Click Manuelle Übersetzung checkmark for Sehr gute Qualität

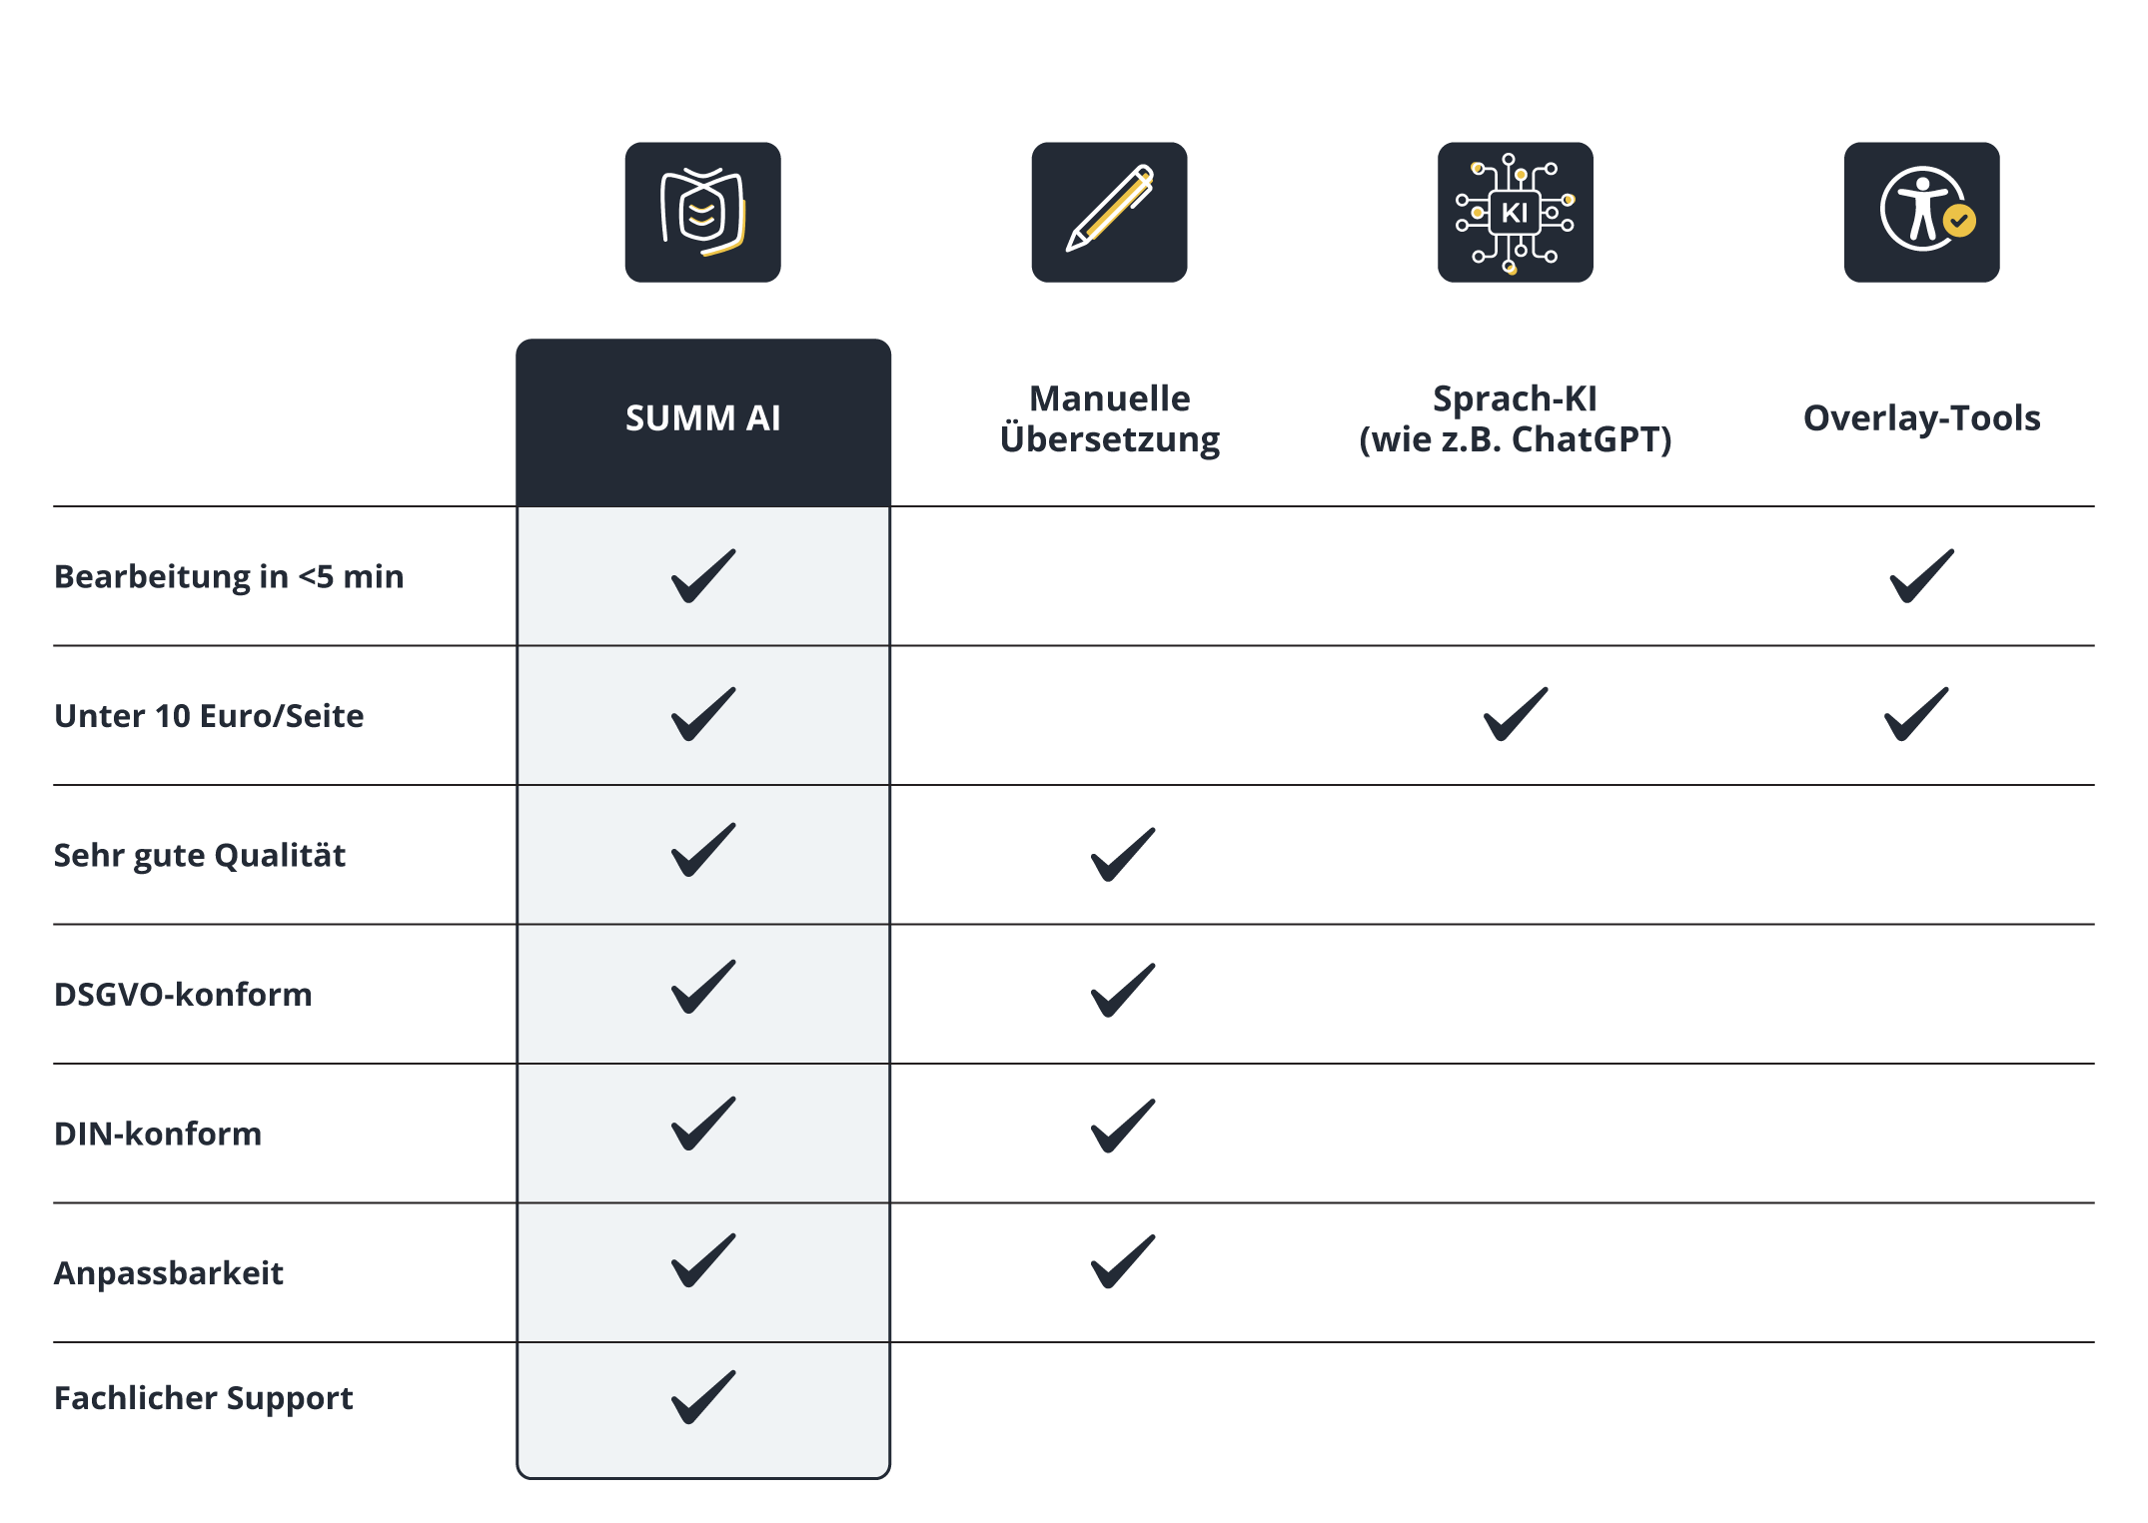pos(1123,855)
